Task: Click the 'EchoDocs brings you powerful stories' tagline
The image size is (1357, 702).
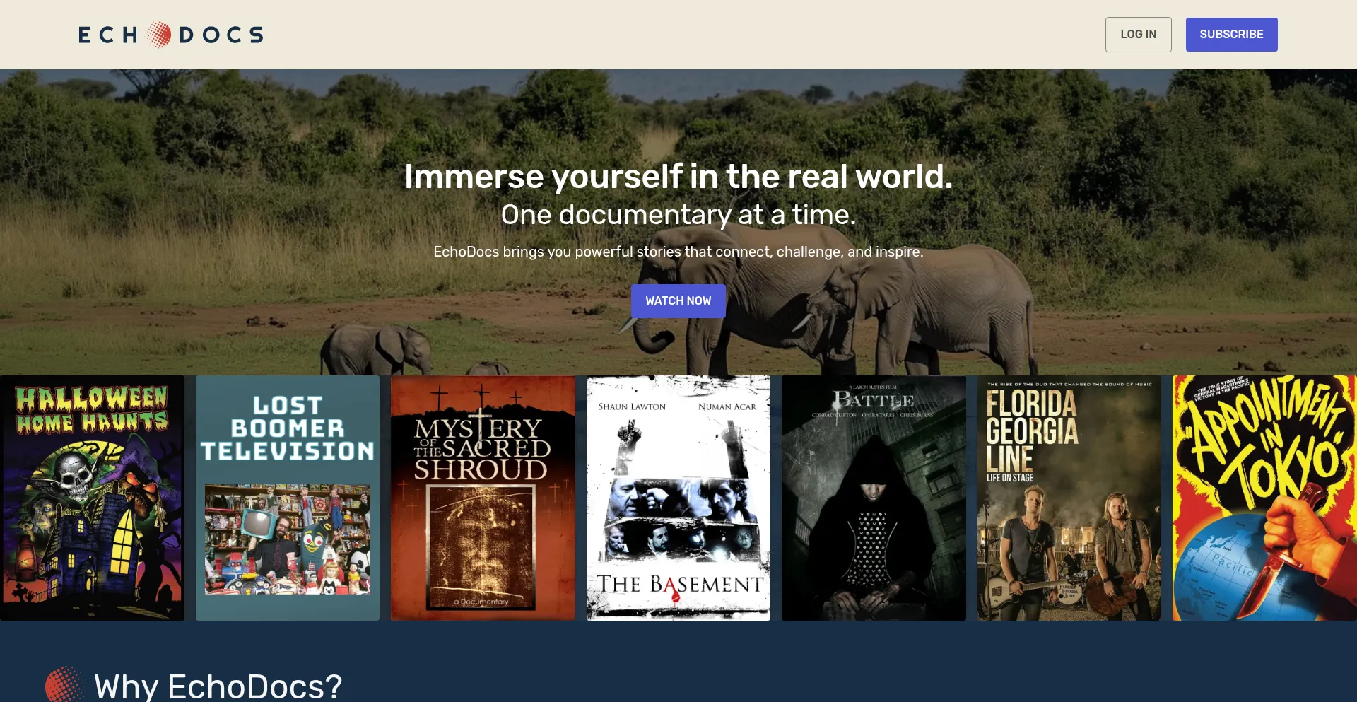Action: pyautogui.click(x=678, y=252)
